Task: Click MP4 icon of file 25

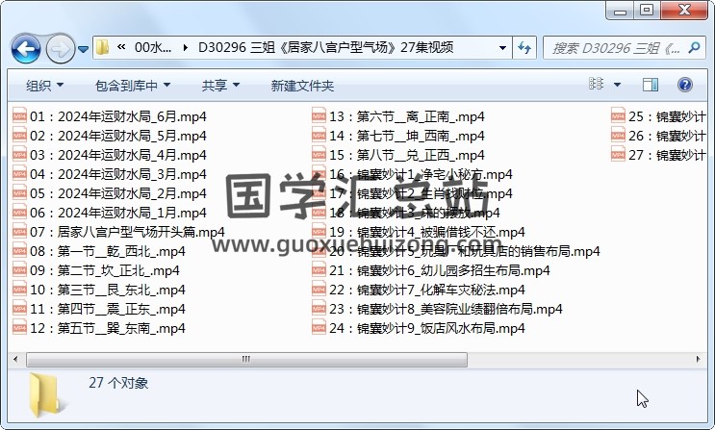Action: 618,116
